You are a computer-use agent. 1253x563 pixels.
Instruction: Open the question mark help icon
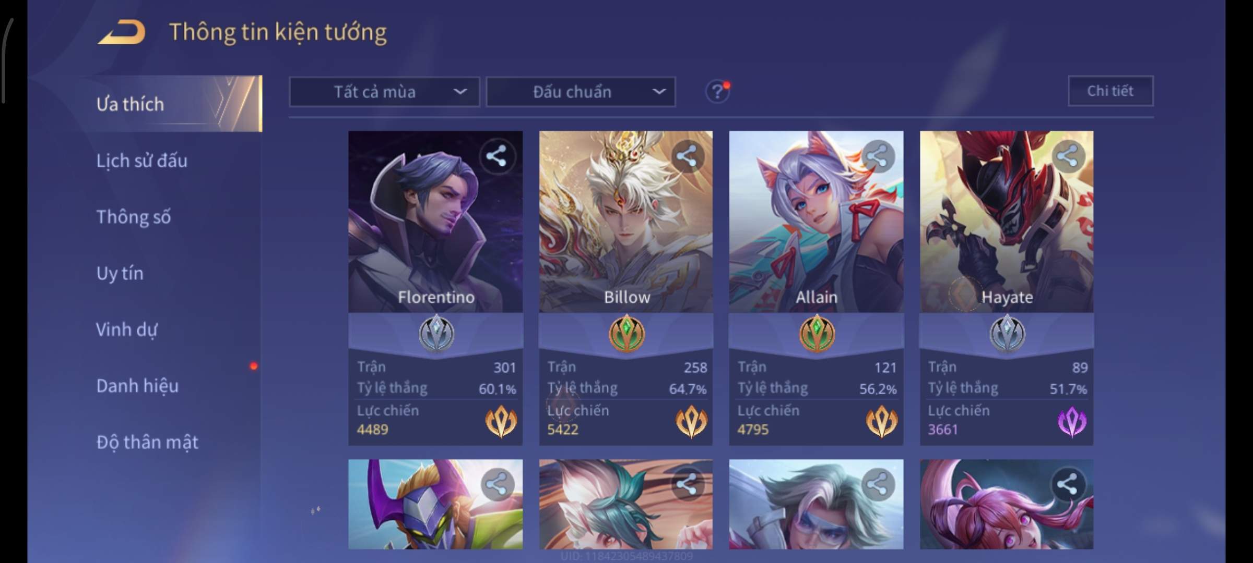pos(717,92)
